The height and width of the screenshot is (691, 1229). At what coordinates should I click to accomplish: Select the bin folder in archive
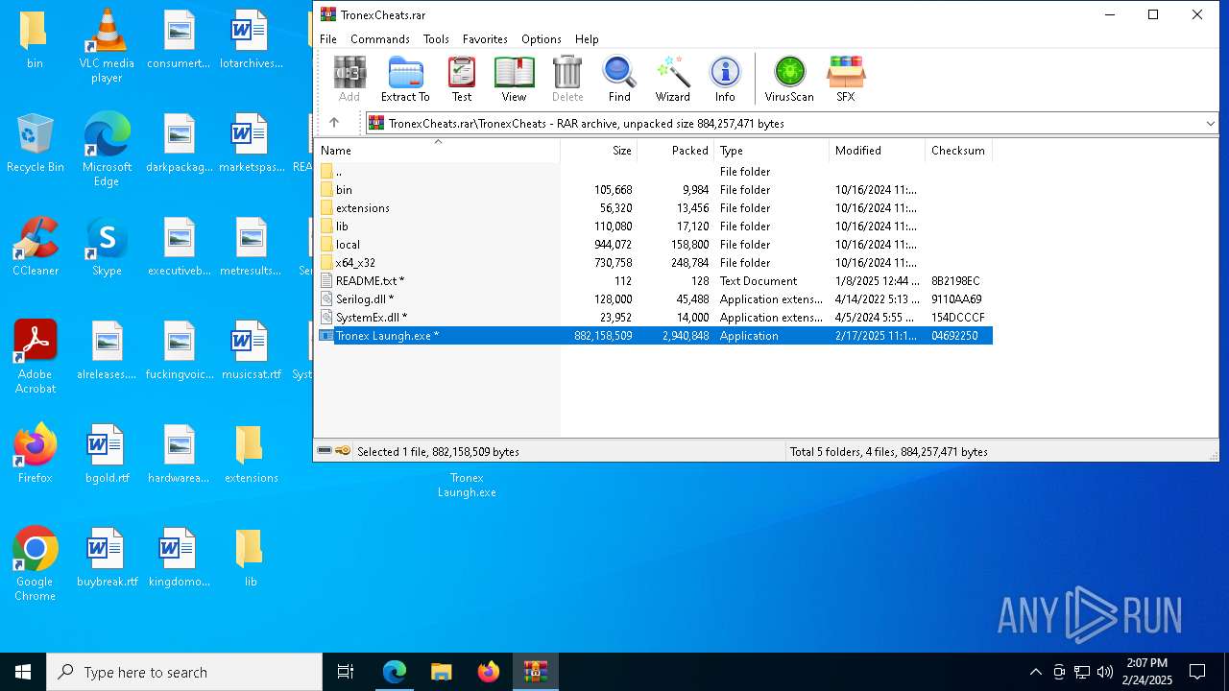click(654, 190)
